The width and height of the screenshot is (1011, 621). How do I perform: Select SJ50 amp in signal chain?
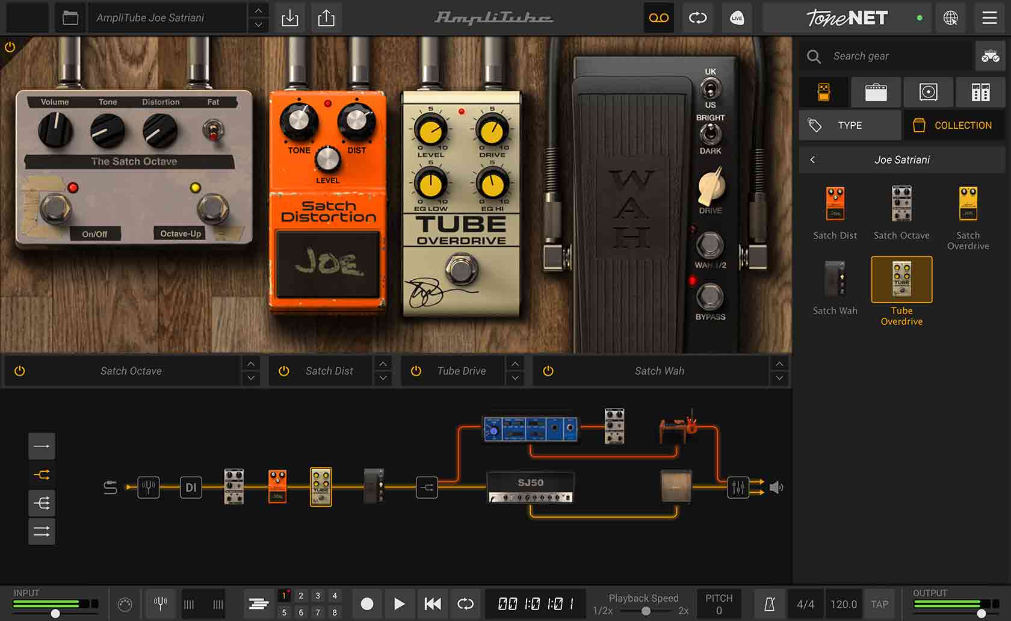530,487
